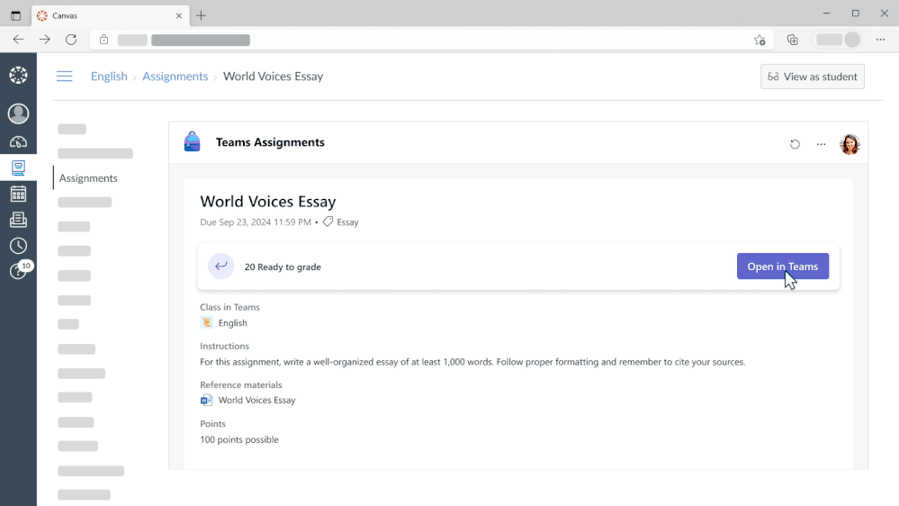Viewport: 899px width, 506px height.
Task: Open browser Settings and more menu
Action: pos(881,40)
